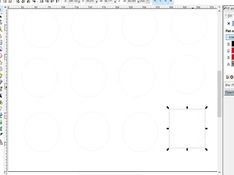Viewport: 234px width, 175px height.
Task: Select the Measure tool
Action: coord(1,36)
